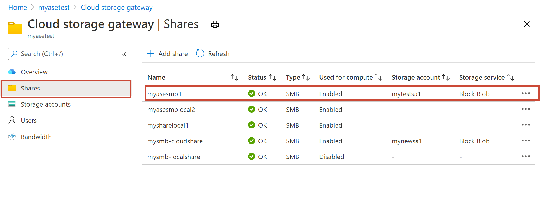Sort table by Status column
The height and width of the screenshot is (197, 540).
pos(272,77)
